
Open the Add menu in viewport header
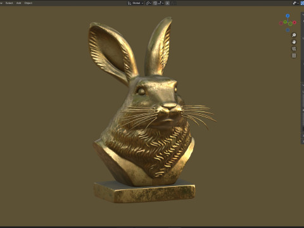click(19, 3)
